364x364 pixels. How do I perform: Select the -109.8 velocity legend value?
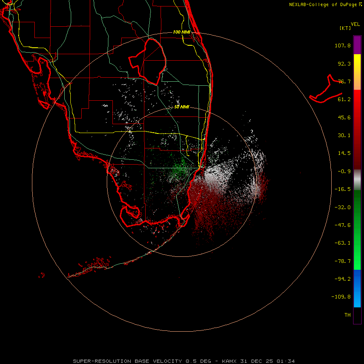(x=341, y=297)
